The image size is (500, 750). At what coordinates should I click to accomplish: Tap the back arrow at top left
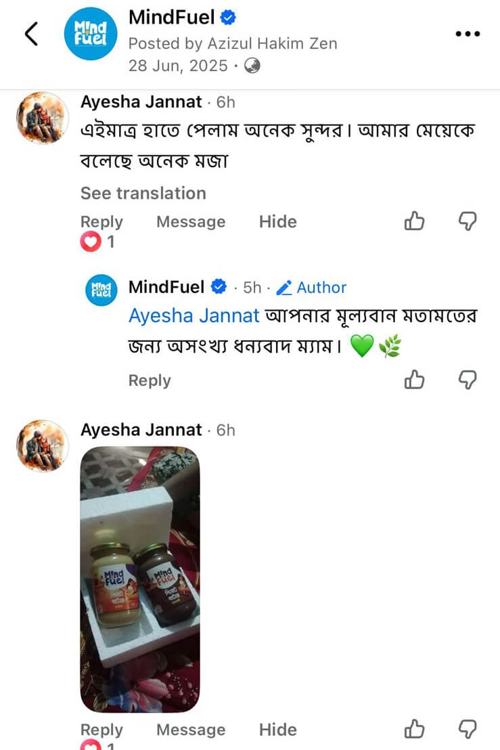[31, 33]
